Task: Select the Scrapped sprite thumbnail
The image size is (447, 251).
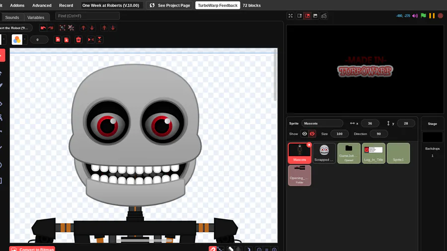Action: [x=324, y=153]
